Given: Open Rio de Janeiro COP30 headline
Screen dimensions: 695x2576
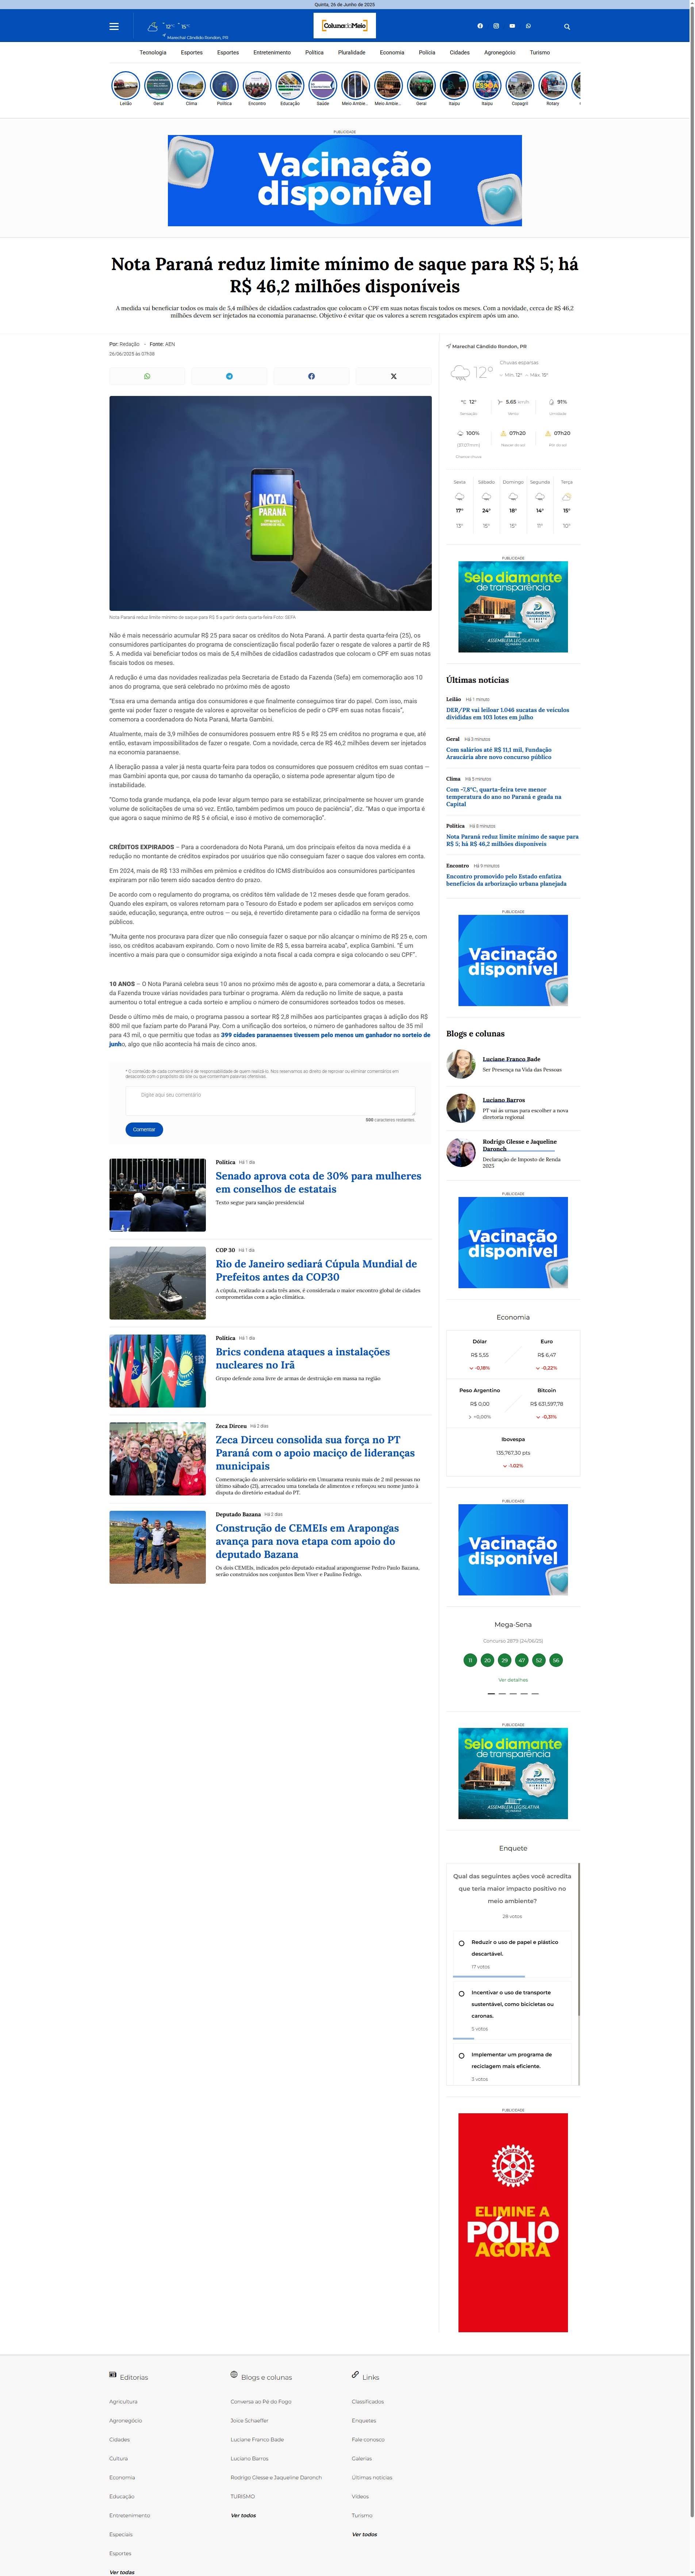Looking at the screenshot, I should [x=316, y=1270].
